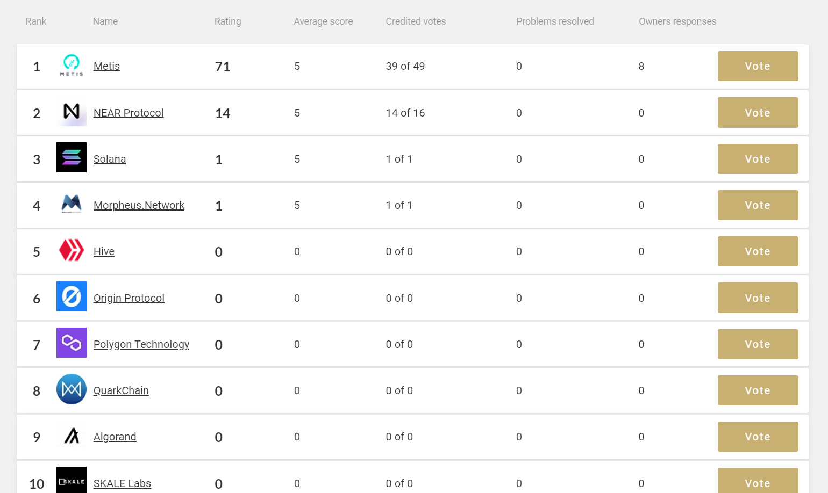Click the '0 of 0' votes in Hive row
Viewport: 828px width, 493px height.
[399, 251]
